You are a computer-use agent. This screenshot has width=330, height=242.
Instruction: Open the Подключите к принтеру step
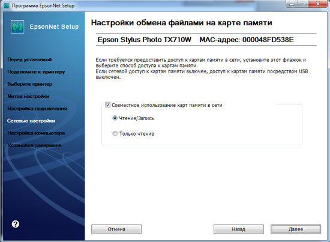pyautogui.click(x=36, y=72)
